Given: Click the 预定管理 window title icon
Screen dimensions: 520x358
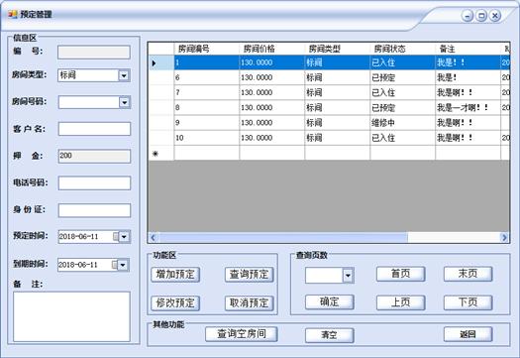Looking at the screenshot, I should [x=13, y=14].
